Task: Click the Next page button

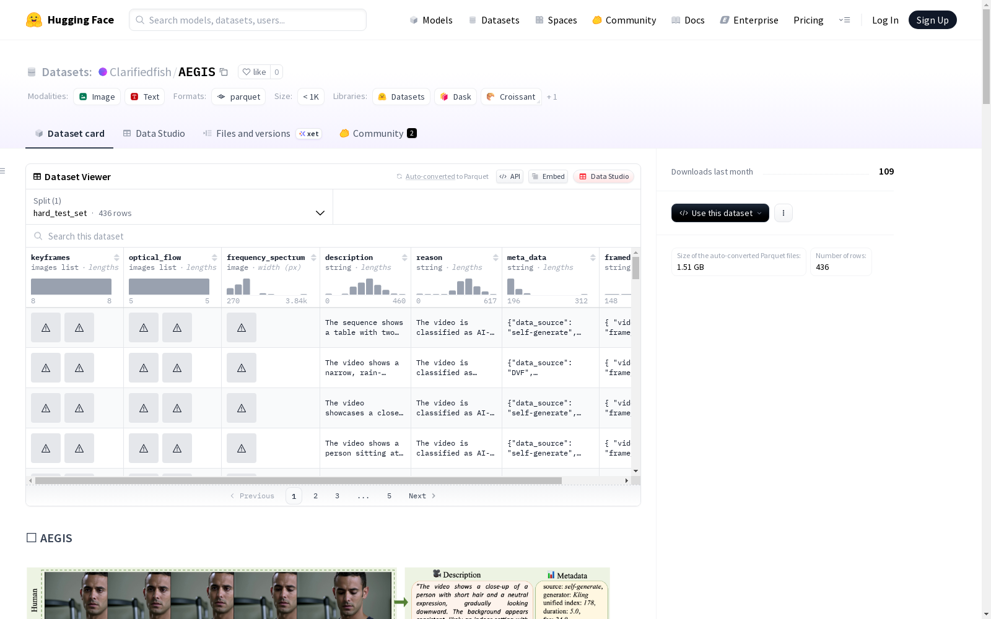Action: tap(422, 496)
